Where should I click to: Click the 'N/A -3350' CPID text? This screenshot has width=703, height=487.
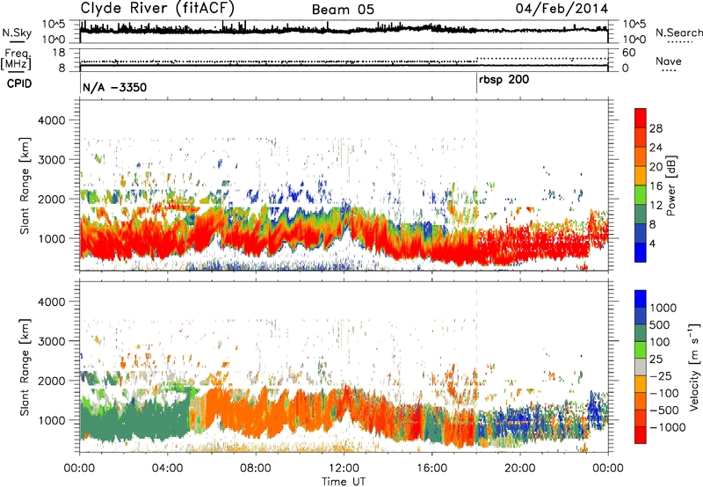[x=115, y=87]
